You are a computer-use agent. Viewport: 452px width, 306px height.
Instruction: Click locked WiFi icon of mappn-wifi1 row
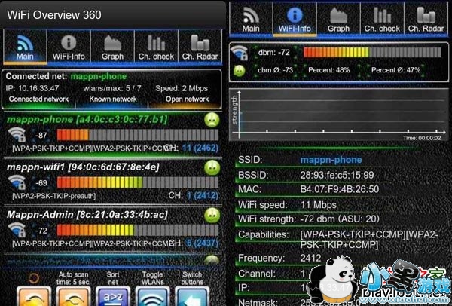(x=17, y=182)
